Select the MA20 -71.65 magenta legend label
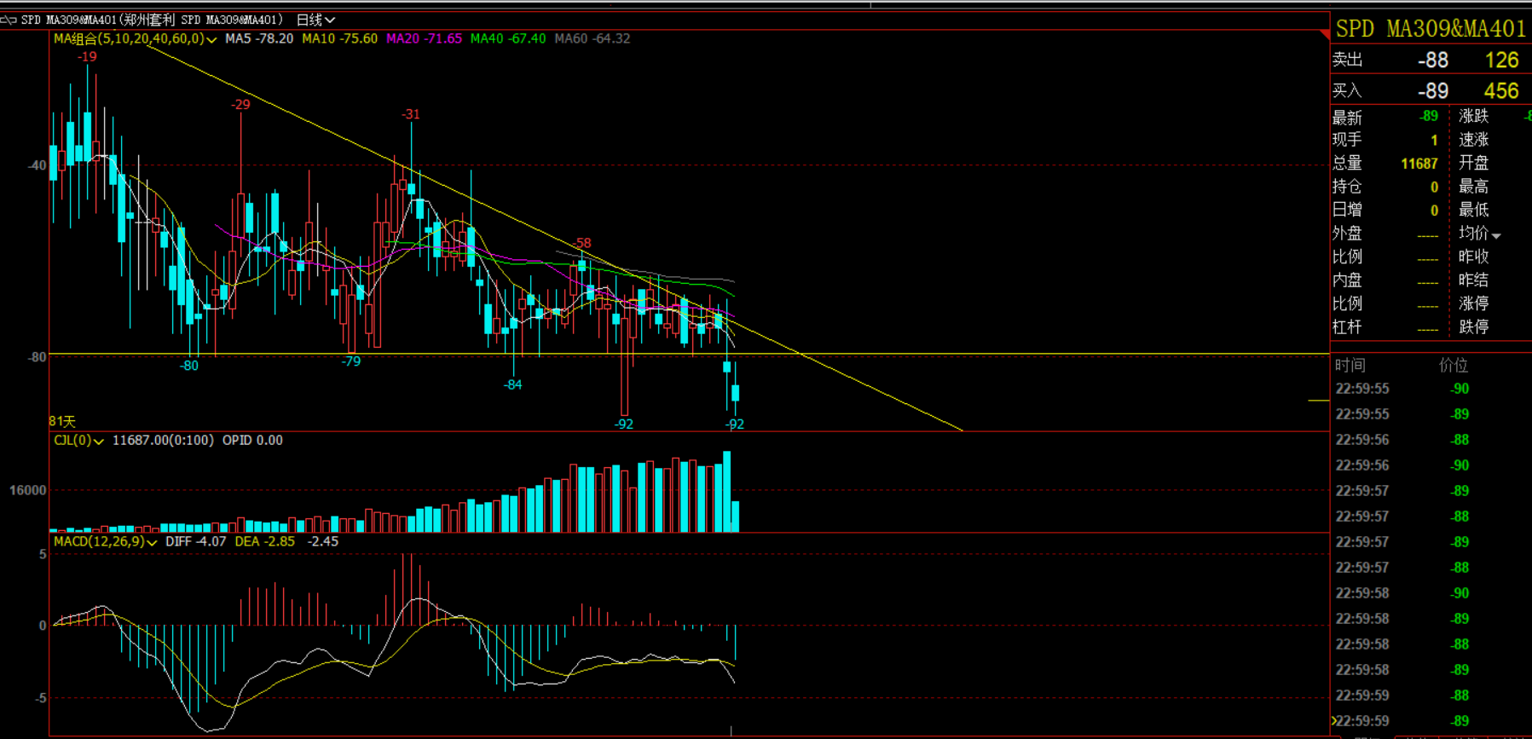 point(424,38)
